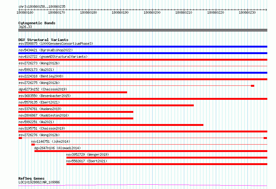276x189 pixels.
Task: Click the red bar under nsv3952729
Action: 167,158
